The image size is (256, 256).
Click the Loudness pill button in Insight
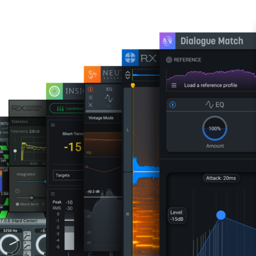67,108
